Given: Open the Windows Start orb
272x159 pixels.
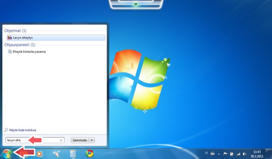Looking at the screenshot, I should tap(7, 154).
